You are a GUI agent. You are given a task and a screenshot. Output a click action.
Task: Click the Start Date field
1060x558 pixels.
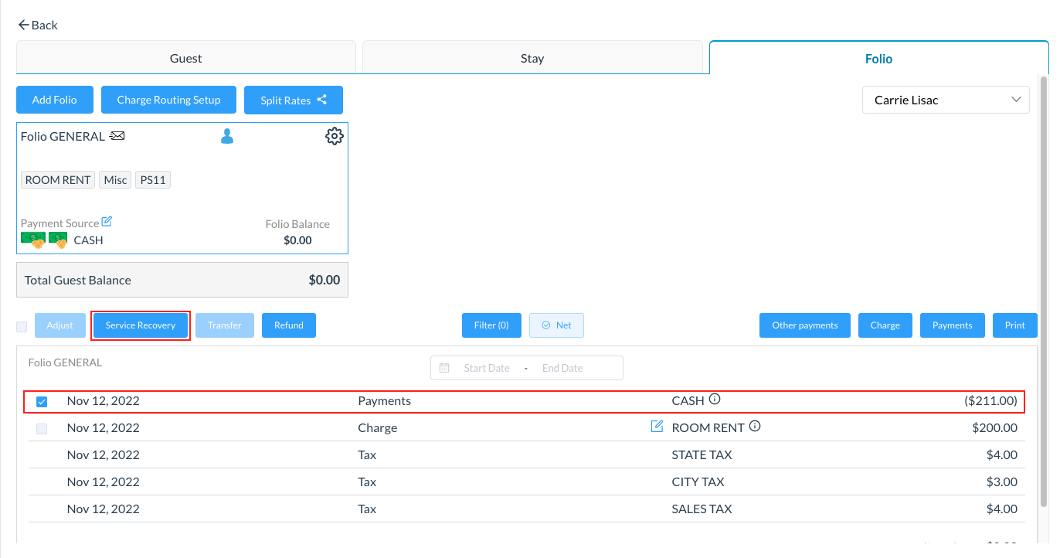[486, 368]
